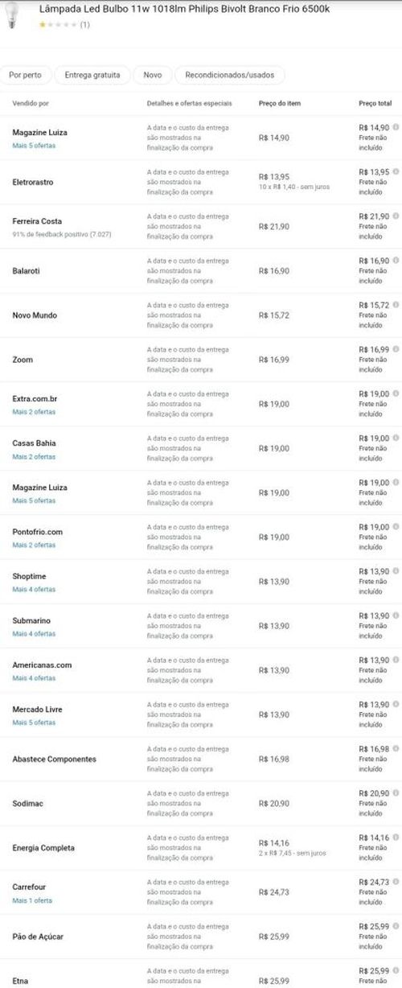The width and height of the screenshot is (402, 988).
Task: Click the Philips lamp product thumbnail
Action: coord(13,17)
